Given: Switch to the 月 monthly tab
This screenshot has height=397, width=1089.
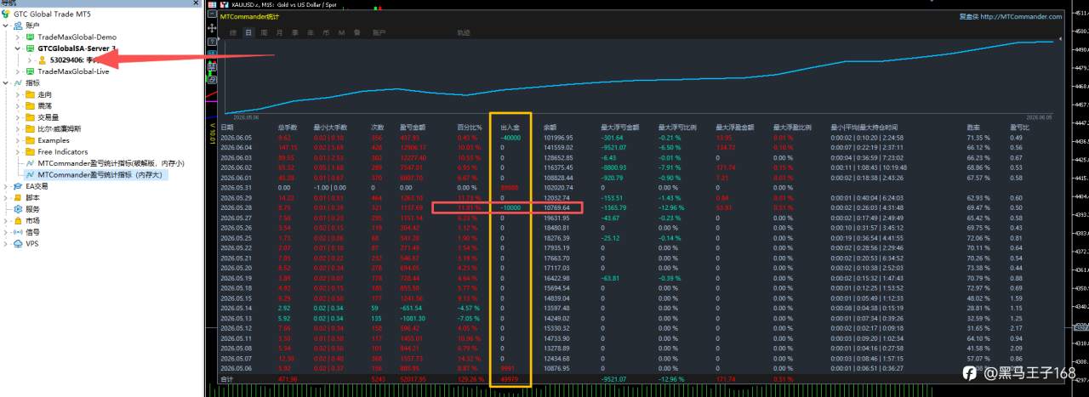Looking at the screenshot, I should point(279,32).
